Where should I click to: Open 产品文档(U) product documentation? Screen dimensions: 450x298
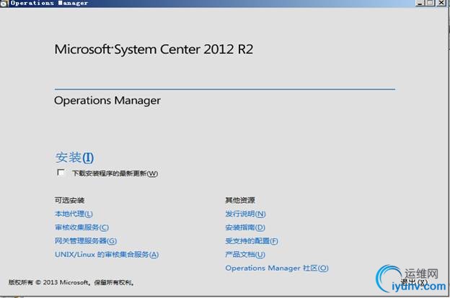[245, 254]
